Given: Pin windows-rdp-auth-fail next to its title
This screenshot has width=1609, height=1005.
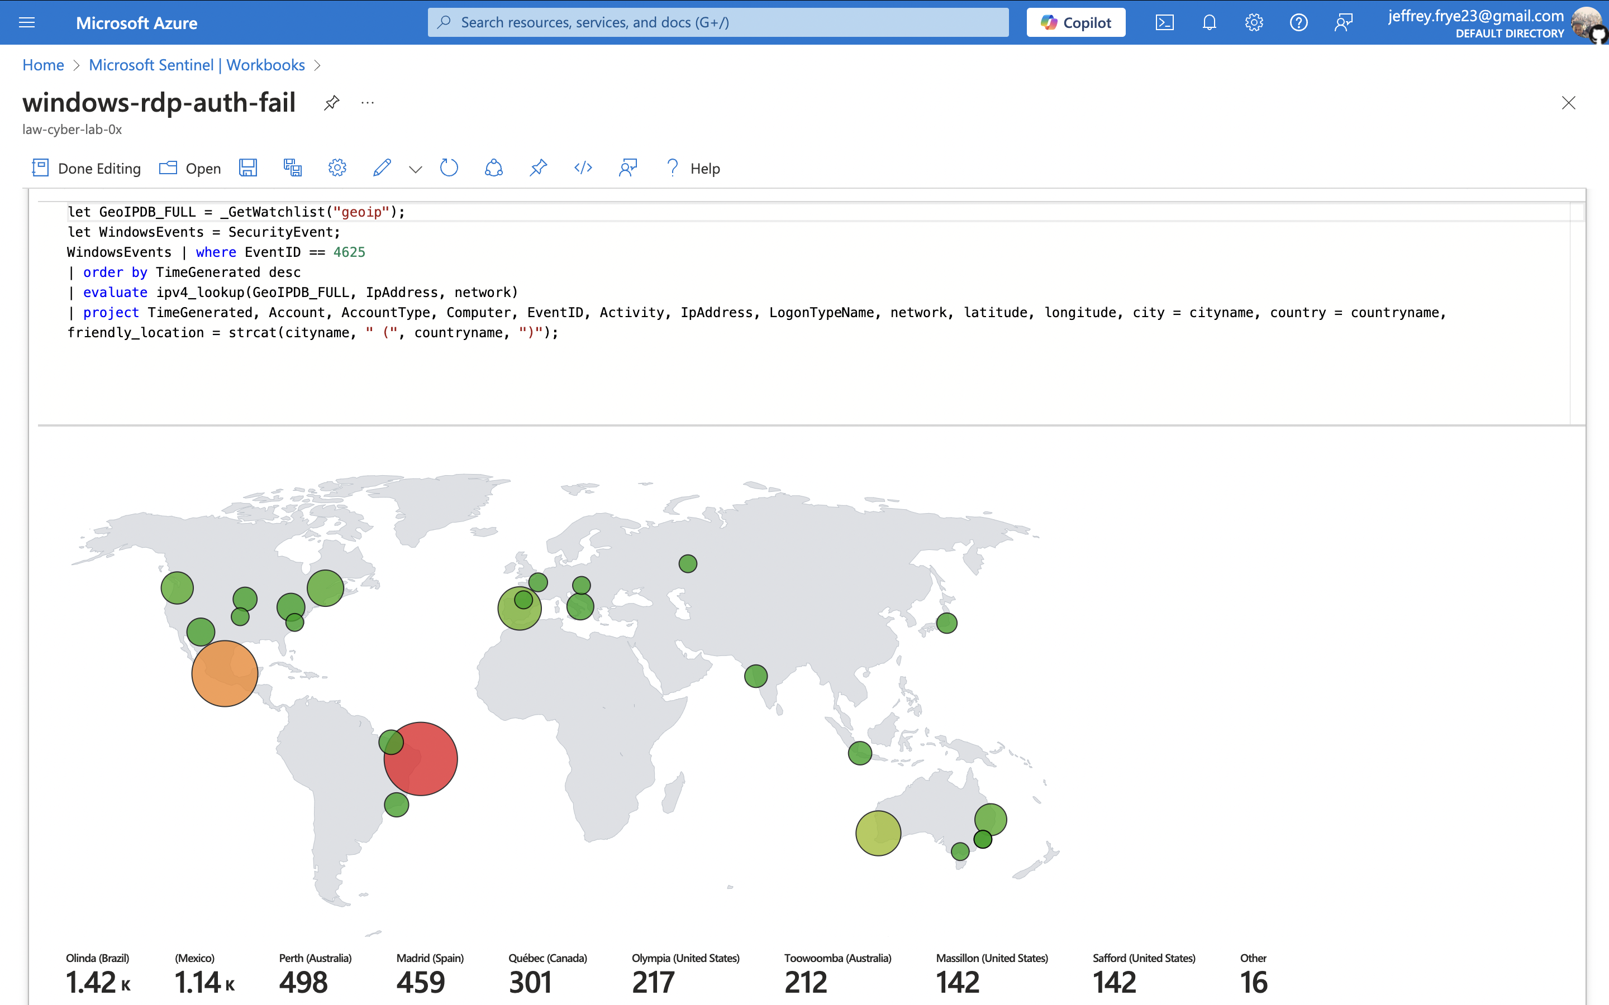Looking at the screenshot, I should 331,102.
